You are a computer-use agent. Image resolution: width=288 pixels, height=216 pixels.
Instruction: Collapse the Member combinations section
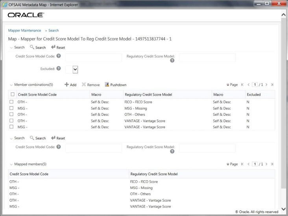pos(11,85)
